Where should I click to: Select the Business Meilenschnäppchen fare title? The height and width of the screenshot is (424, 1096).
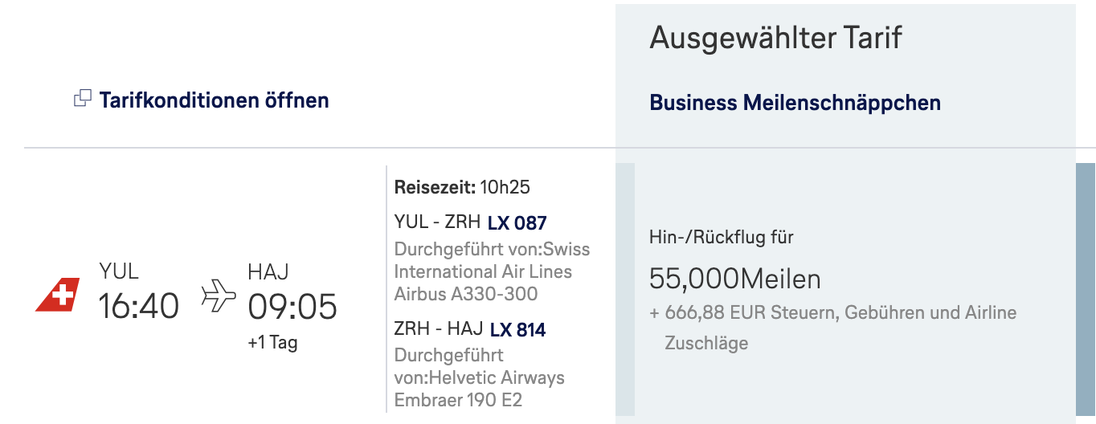(795, 103)
